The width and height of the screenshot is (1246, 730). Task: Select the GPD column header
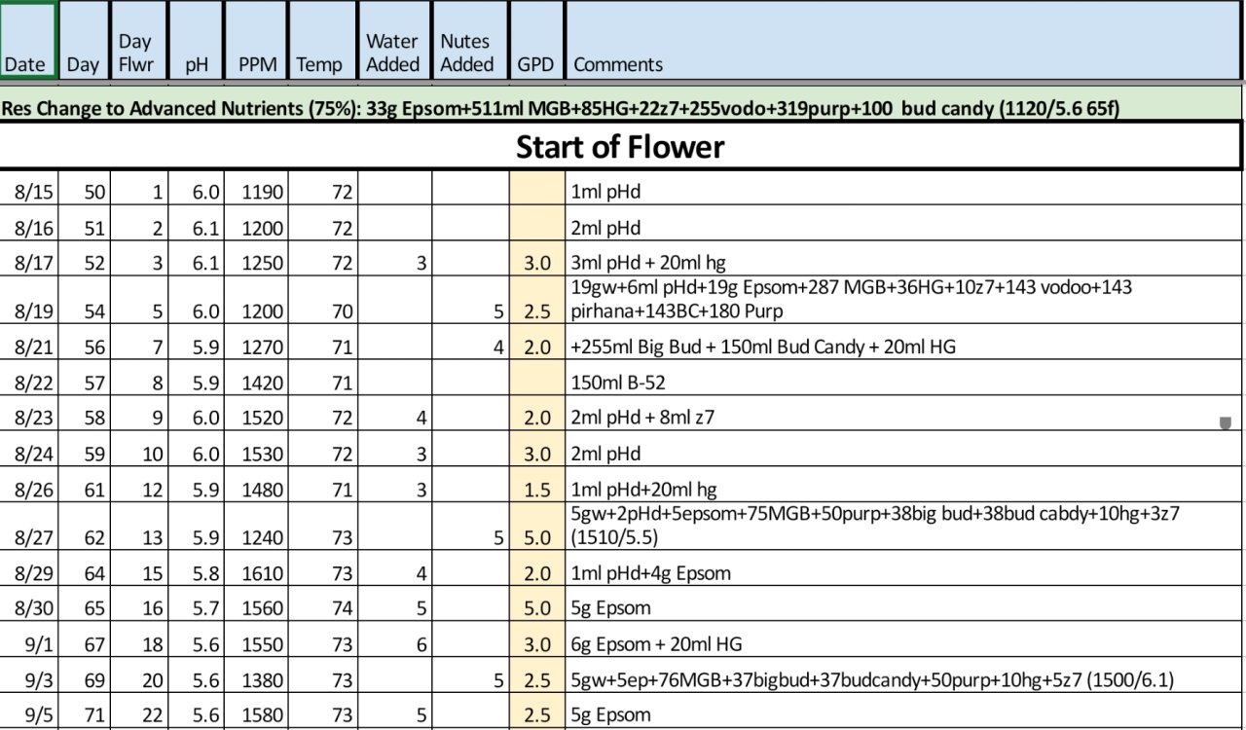(536, 41)
